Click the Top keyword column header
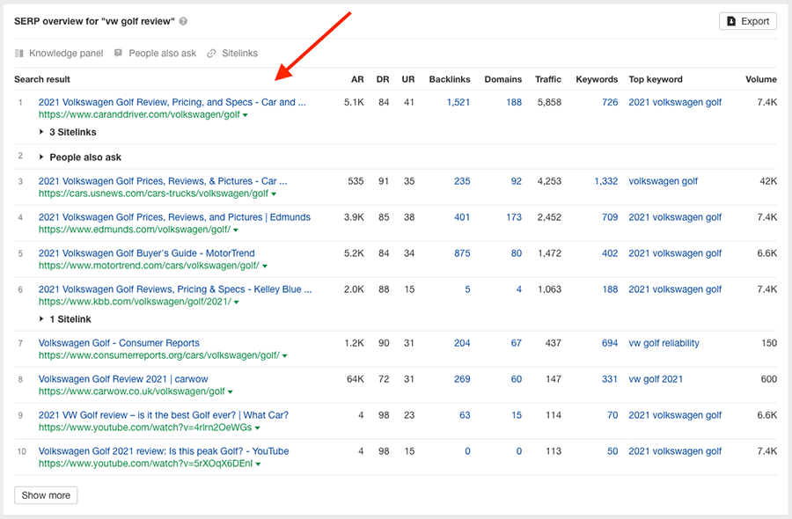The width and height of the screenshot is (792, 519). 656,79
